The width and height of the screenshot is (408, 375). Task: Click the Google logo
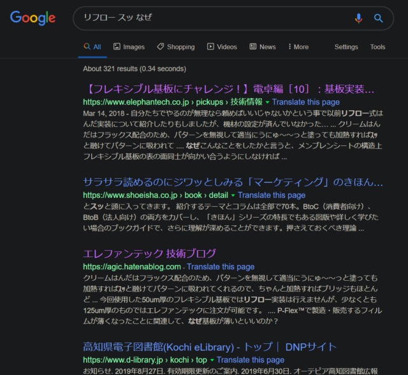click(x=33, y=18)
